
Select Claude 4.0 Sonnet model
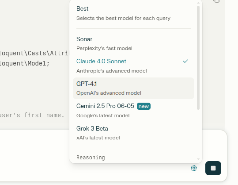click(133, 66)
